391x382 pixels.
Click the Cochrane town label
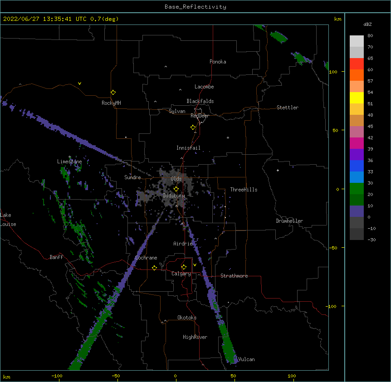[x=146, y=258]
